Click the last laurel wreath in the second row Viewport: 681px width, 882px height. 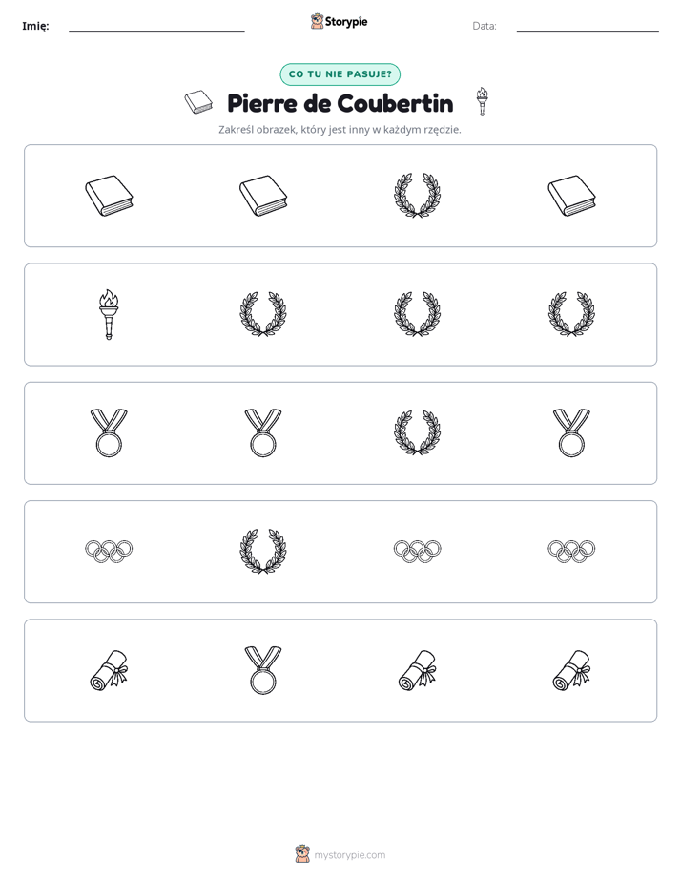click(571, 314)
